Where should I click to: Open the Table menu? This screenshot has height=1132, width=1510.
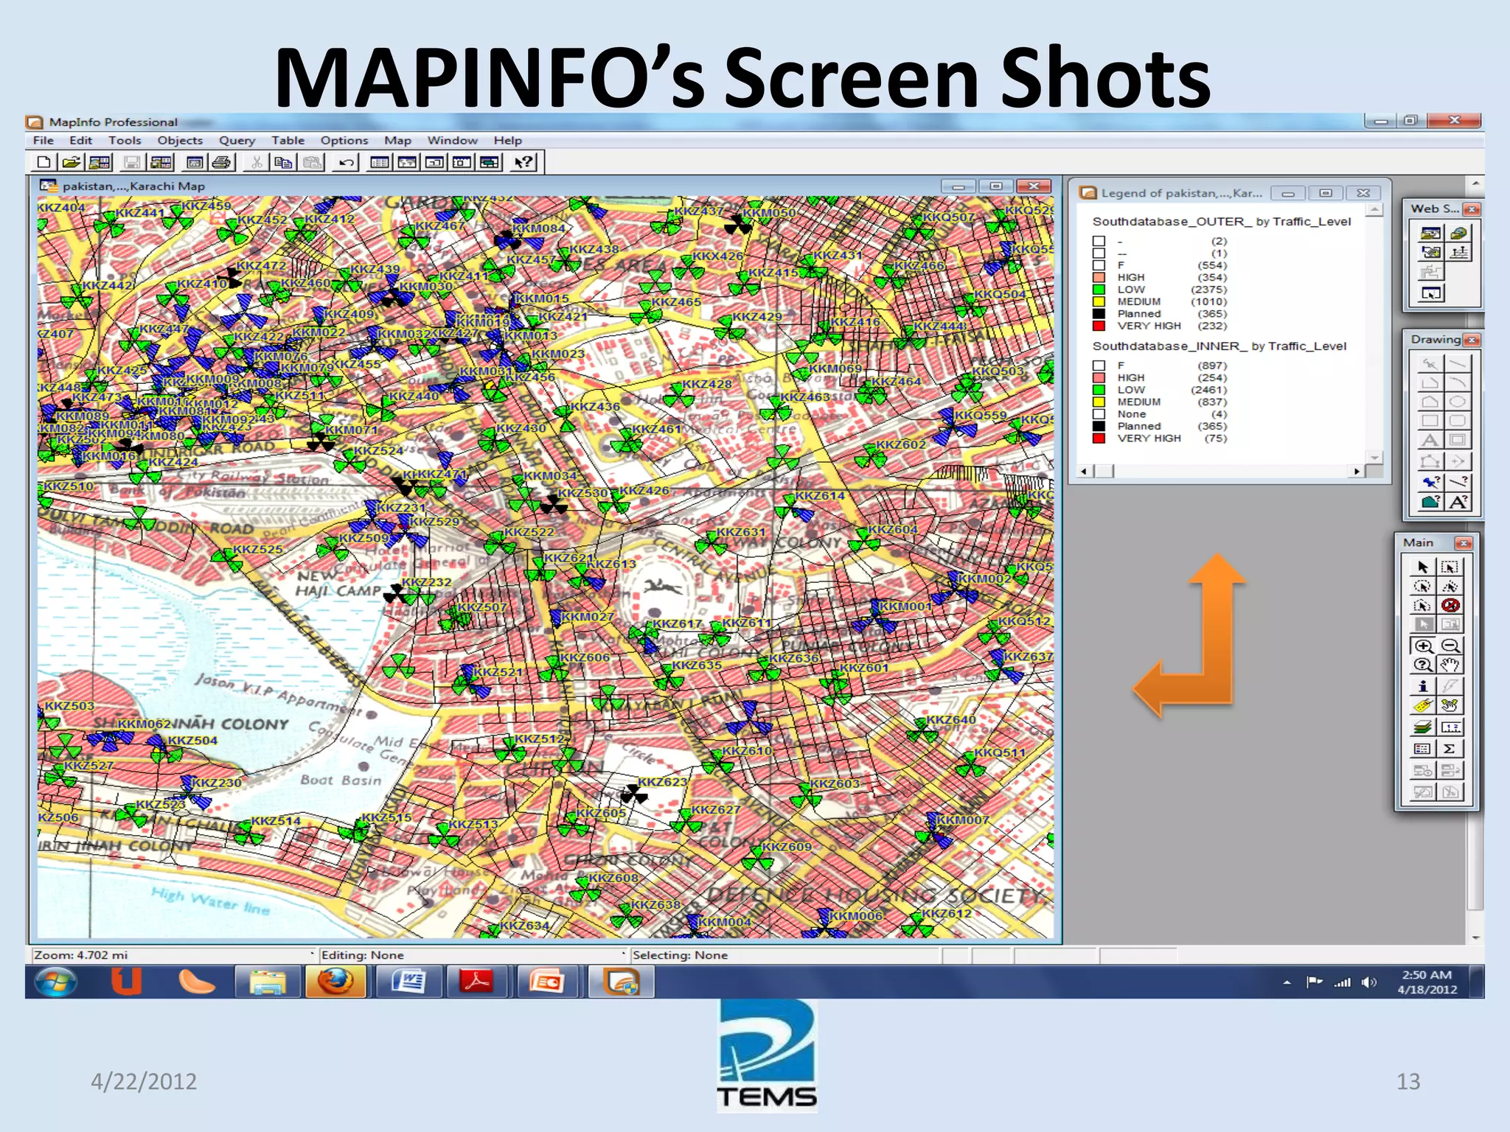[288, 140]
